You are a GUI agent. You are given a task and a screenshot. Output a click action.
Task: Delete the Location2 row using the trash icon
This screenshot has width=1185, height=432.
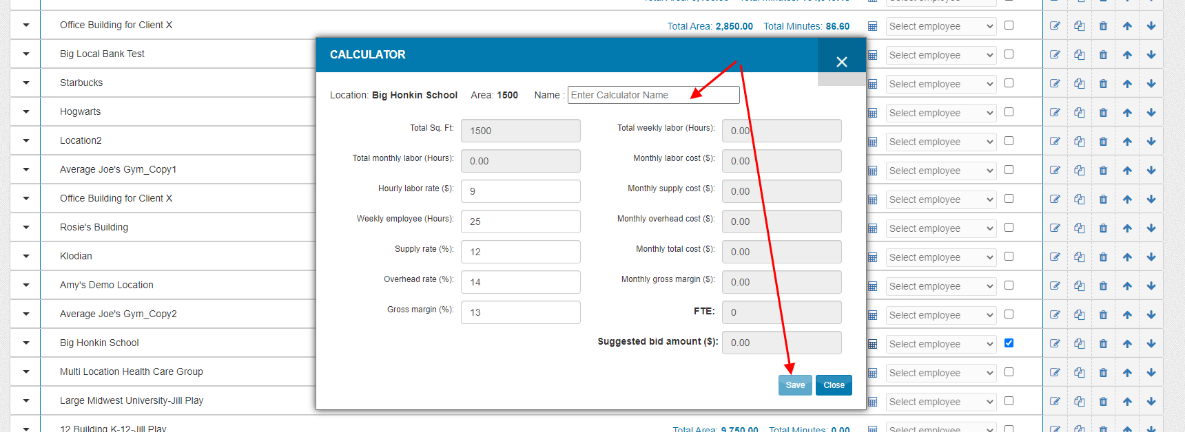1103,141
